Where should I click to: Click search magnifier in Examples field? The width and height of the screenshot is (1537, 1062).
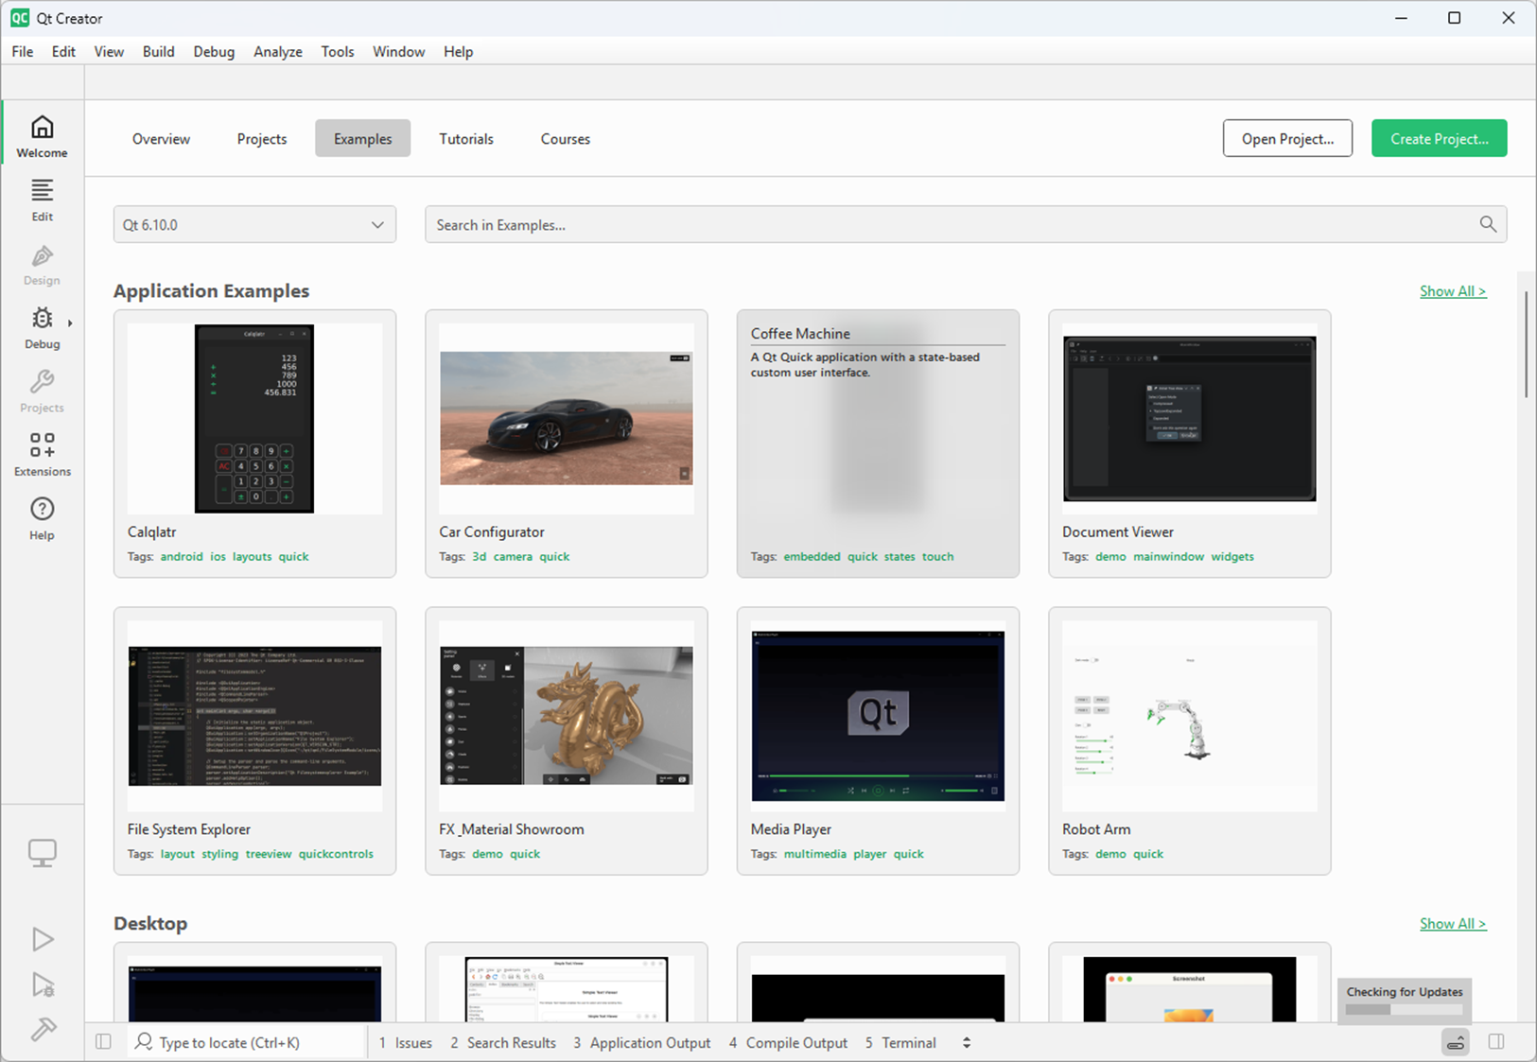click(x=1488, y=224)
